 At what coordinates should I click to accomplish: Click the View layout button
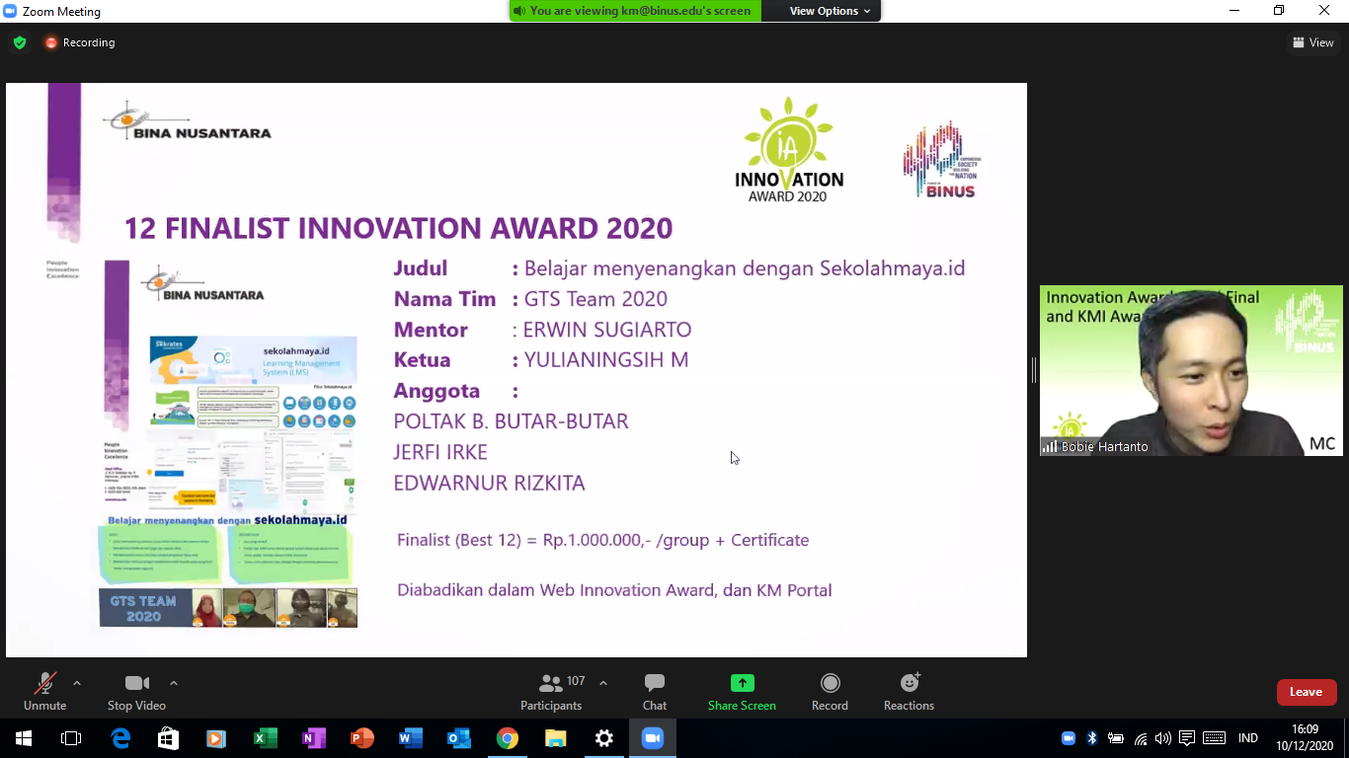(x=1313, y=42)
